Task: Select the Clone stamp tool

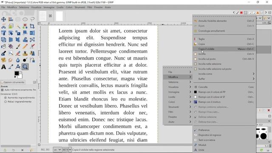Action: click(25, 53)
